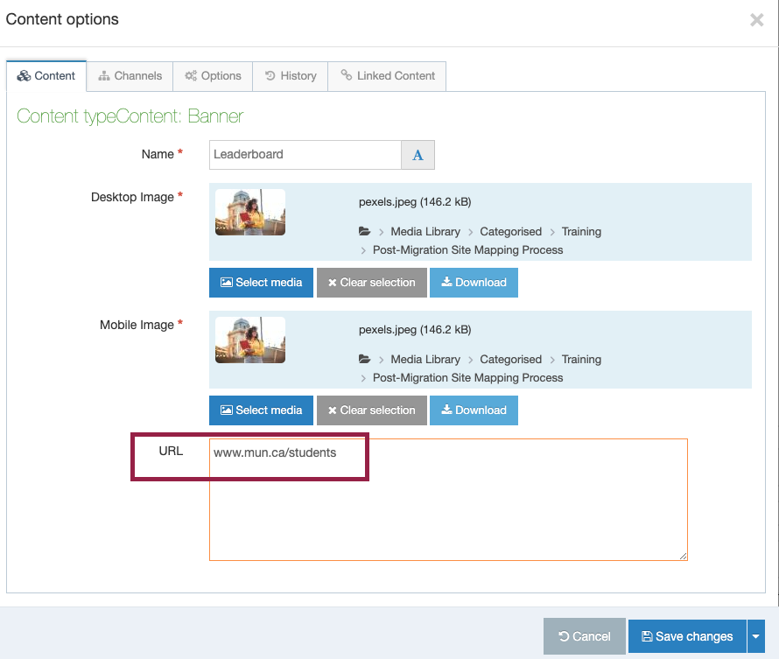Close the Content options dialog
The width and height of the screenshot is (779, 659).
point(756,20)
